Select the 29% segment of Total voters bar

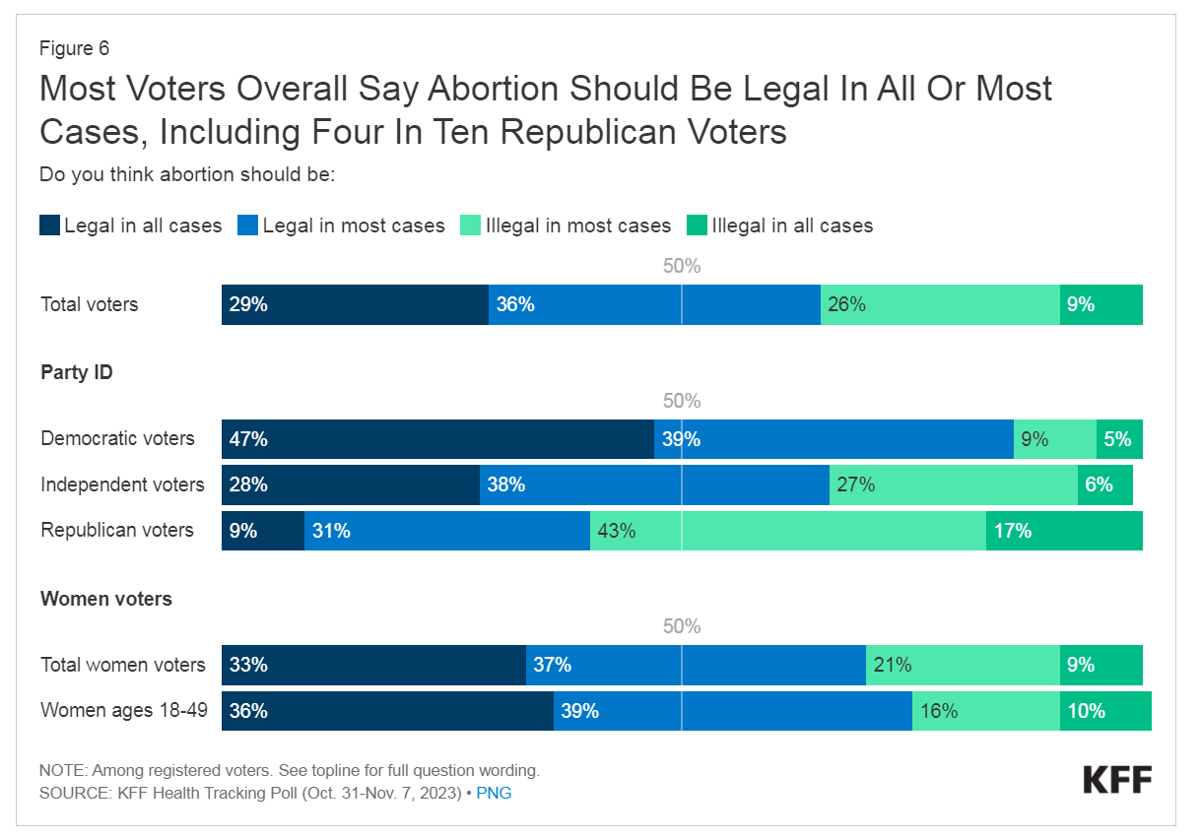tap(355, 305)
